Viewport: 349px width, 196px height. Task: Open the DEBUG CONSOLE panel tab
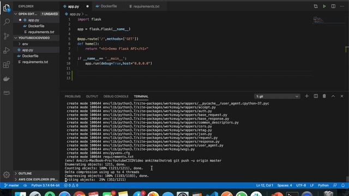116,96
